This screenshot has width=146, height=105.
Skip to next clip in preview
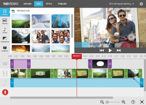pos(119,50)
